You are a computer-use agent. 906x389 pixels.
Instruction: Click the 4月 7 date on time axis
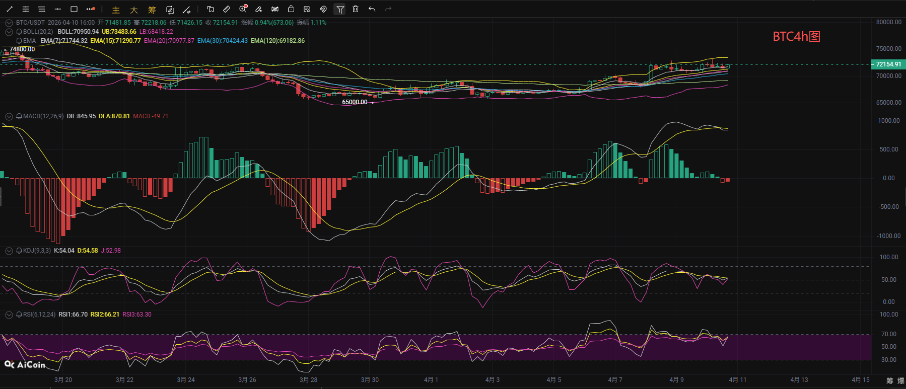pos(615,380)
